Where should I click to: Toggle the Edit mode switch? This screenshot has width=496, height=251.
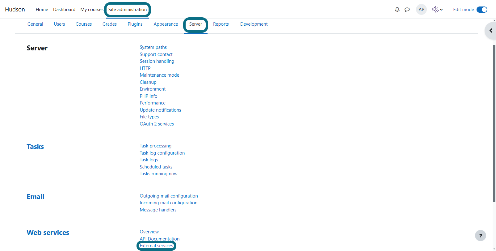pos(482,10)
